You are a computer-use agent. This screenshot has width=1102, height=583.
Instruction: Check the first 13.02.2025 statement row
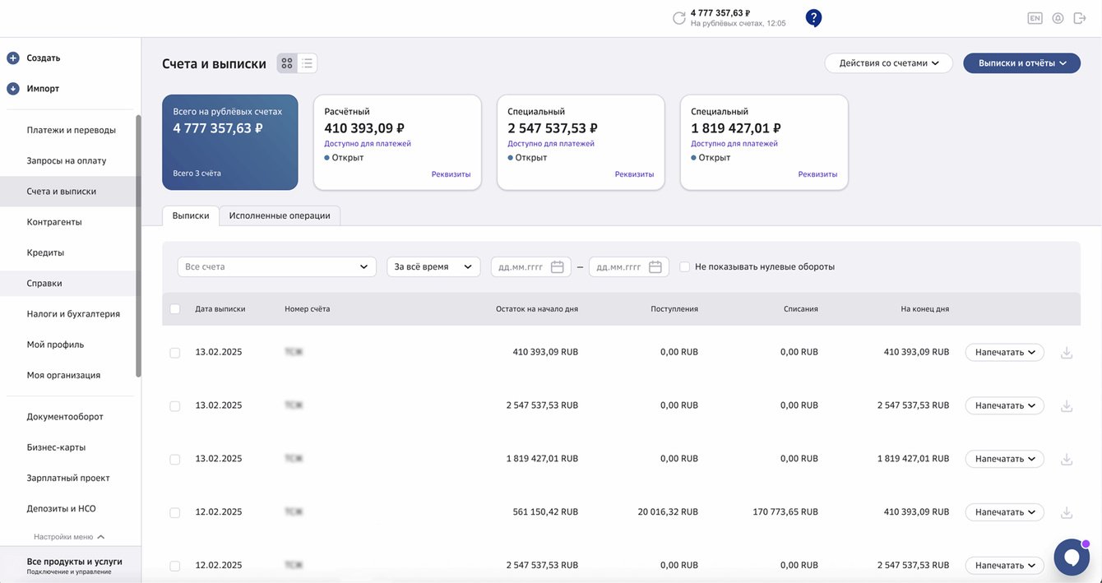click(174, 353)
